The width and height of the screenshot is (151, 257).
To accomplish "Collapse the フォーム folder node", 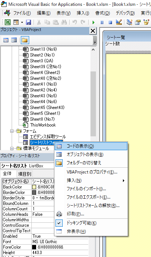I will tap(12, 131).
